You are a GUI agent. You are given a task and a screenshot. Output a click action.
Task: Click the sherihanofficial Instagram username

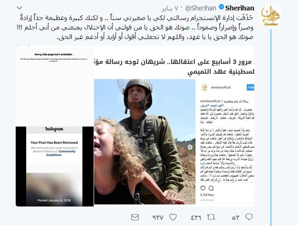[221, 88]
